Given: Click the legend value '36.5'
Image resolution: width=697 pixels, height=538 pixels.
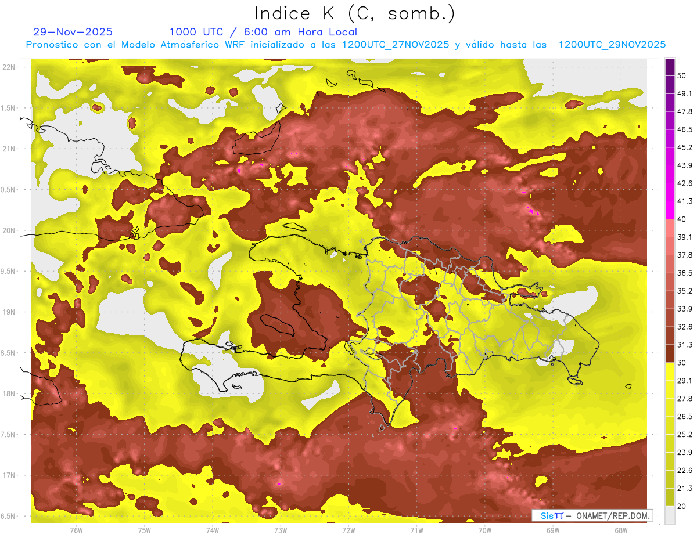Looking at the screenshot, I should [684, 273].
